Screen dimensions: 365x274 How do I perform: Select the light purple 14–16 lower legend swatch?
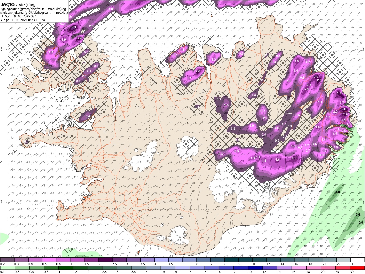point(284,268)
